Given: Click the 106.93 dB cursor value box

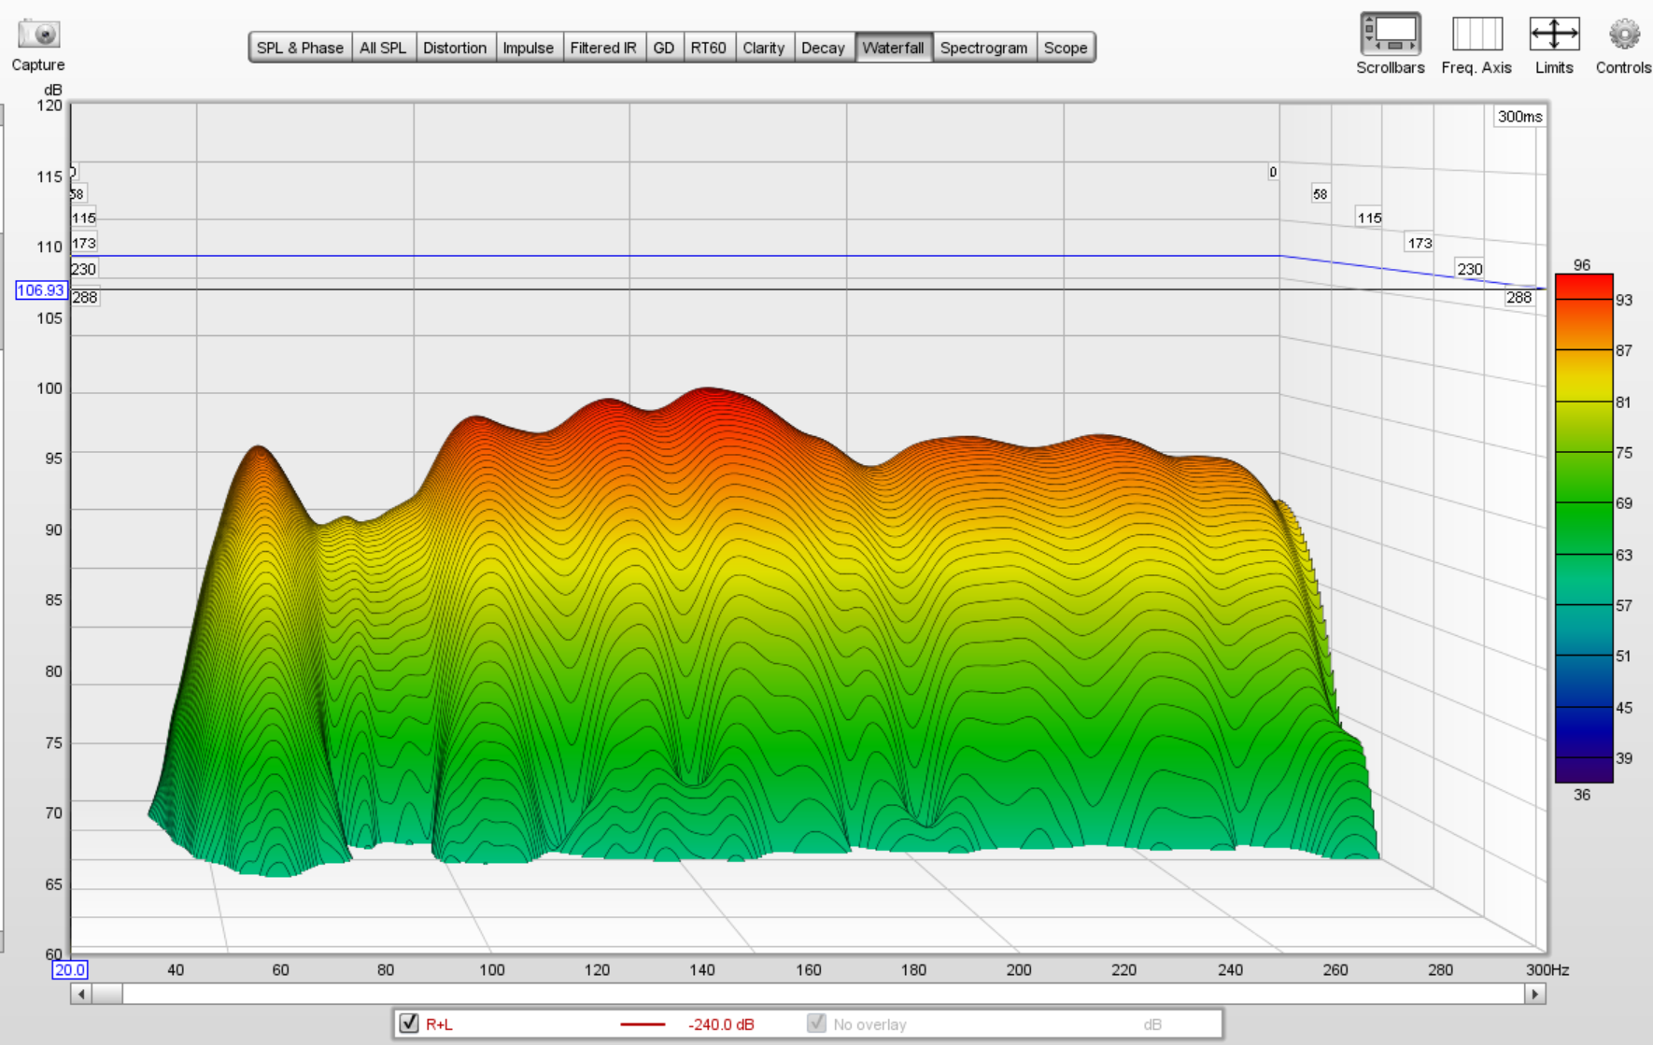Looking at the screenshot, I should click(x=41, y=290).
